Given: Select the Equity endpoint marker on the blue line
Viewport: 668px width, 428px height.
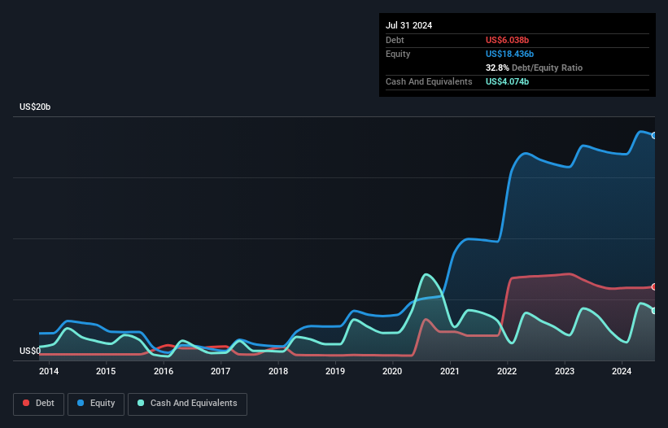Looking at the screenshot, I should 654,135.
